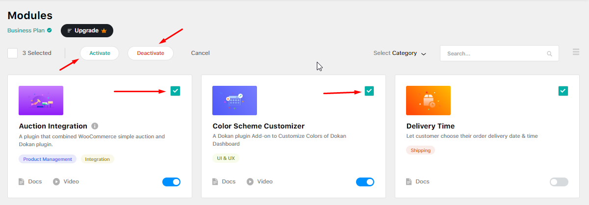589x205 pixels.
Task: Uncheck the Delivery Time module checkbox
Action: coord(563,91)
